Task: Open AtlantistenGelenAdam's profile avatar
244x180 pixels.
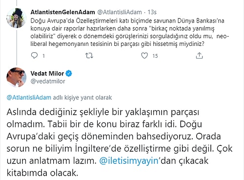Action: point(16,18)
